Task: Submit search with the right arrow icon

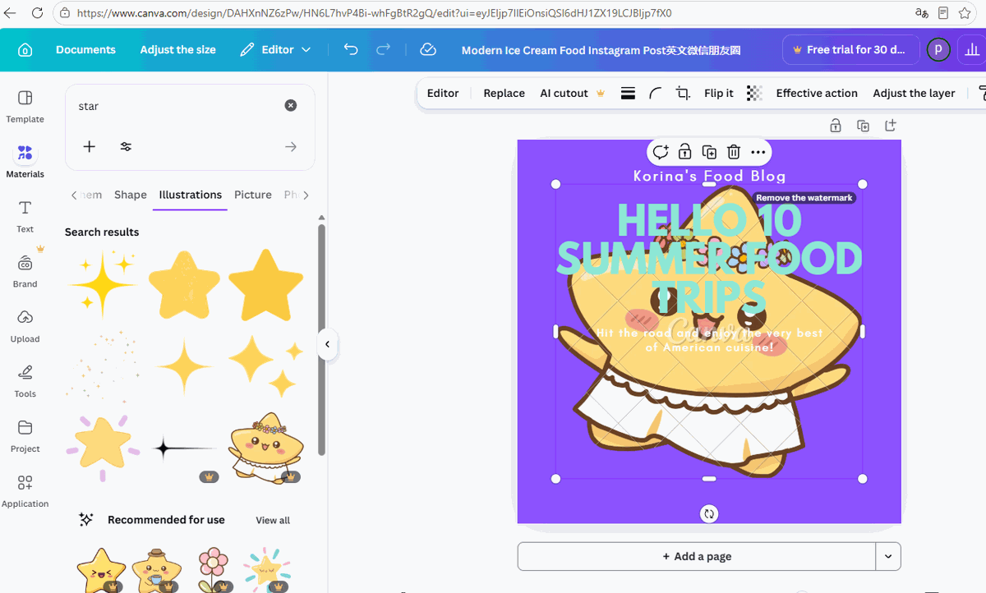Action: pyautogui.click(x=291, y=146)
